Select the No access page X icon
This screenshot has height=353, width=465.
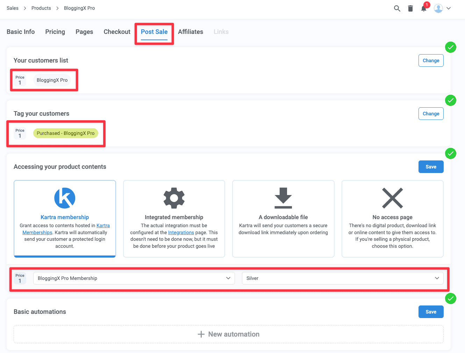(x=392, y=198)
